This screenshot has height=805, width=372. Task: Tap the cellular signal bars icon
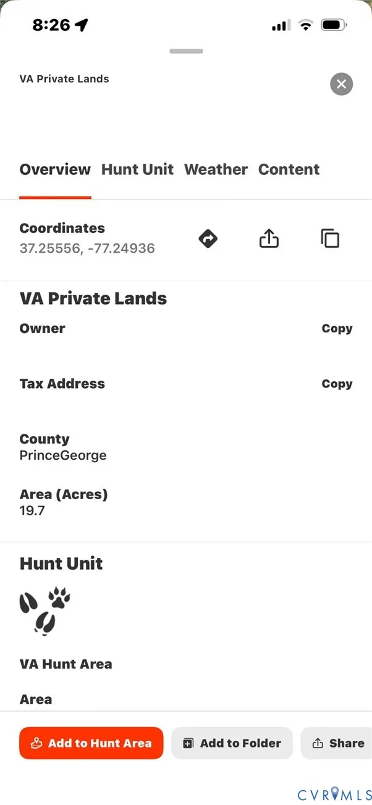point(281,25)
